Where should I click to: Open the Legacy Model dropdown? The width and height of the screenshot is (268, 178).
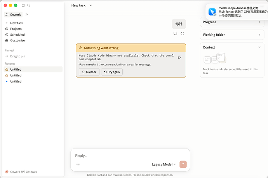(164, 164)
